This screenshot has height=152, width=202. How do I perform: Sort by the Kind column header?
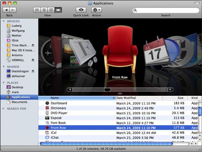(194, 98)
